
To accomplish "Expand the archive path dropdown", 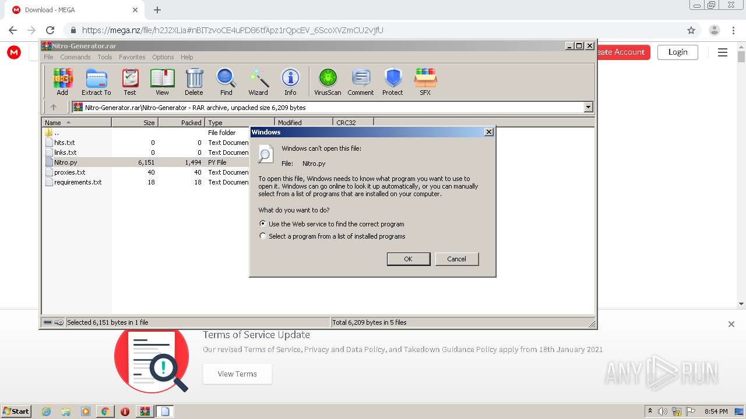I will tap(588, 107).
